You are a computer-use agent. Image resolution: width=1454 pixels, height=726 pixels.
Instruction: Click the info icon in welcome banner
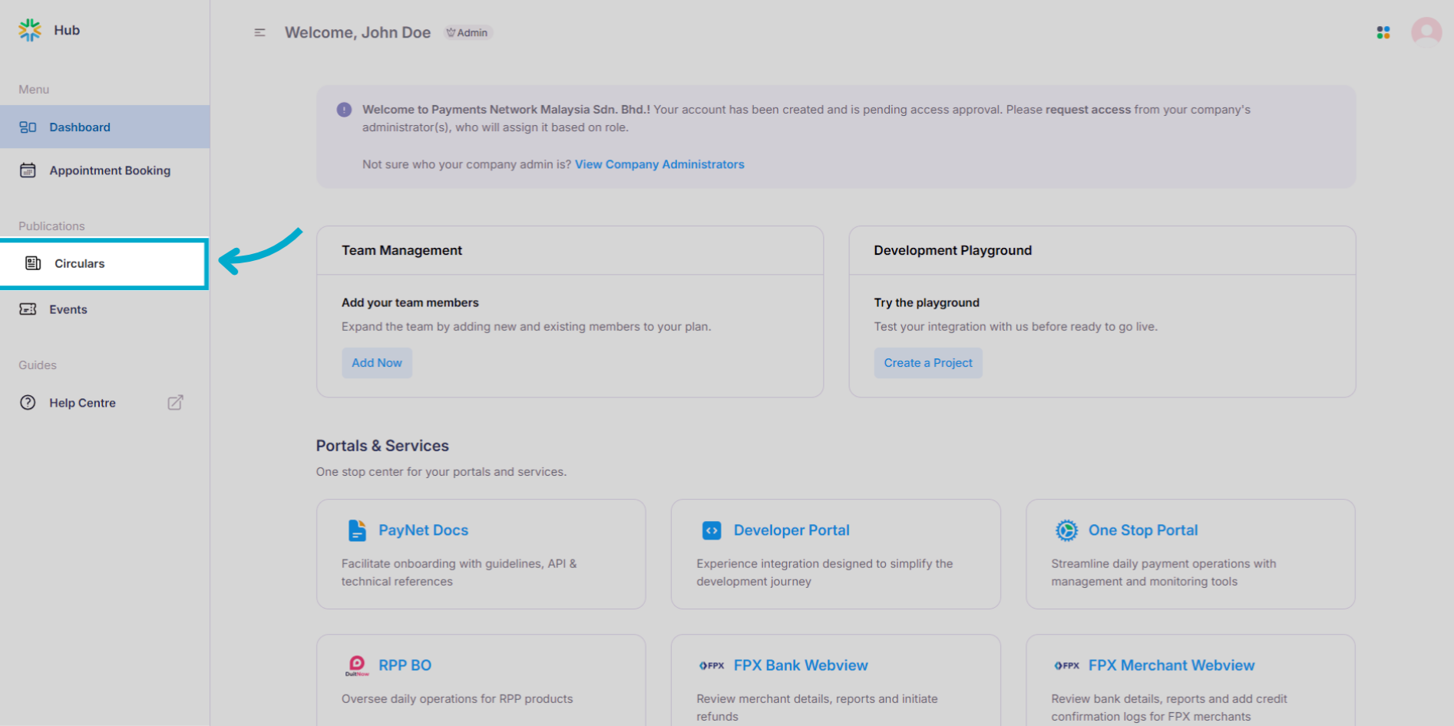click(344, 110)
